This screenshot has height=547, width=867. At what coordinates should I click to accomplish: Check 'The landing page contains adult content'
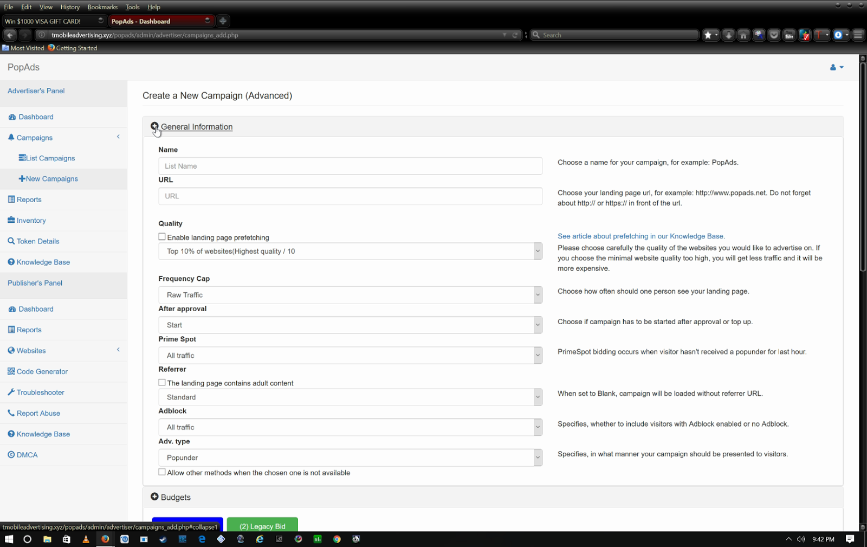[162, 383]
